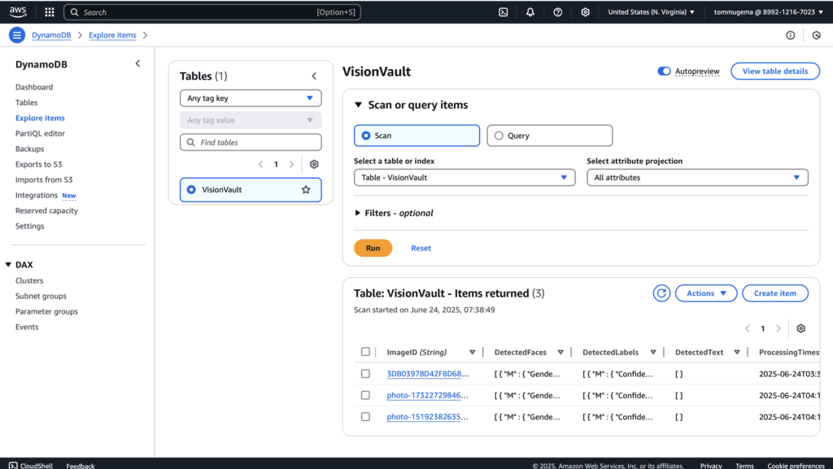Click the Find tables search field

tap(251, 142)
